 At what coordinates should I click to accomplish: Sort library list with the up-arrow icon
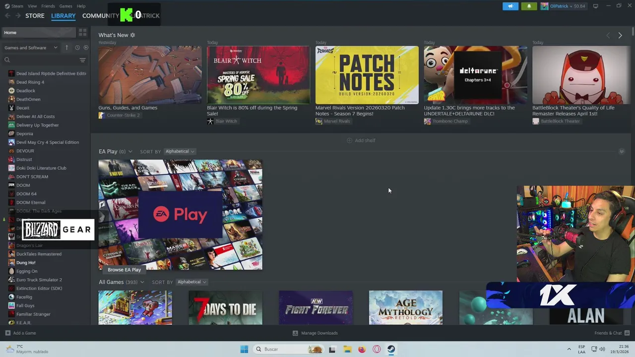click(x=66, y=48)
